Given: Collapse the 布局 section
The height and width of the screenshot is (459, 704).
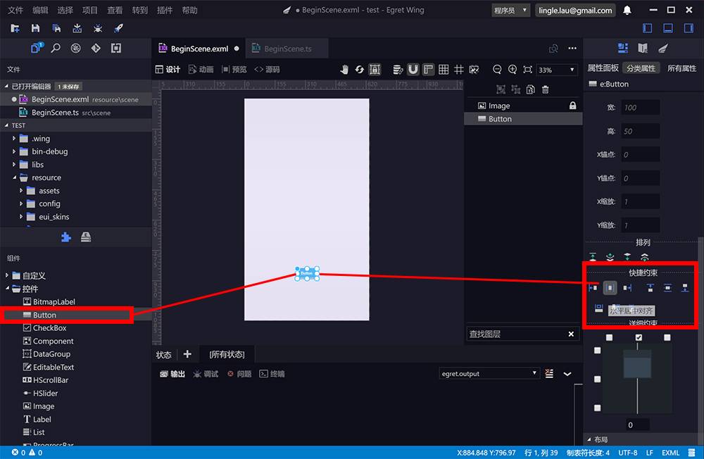Looking at the screenshot, I should (x=589, y=439).
